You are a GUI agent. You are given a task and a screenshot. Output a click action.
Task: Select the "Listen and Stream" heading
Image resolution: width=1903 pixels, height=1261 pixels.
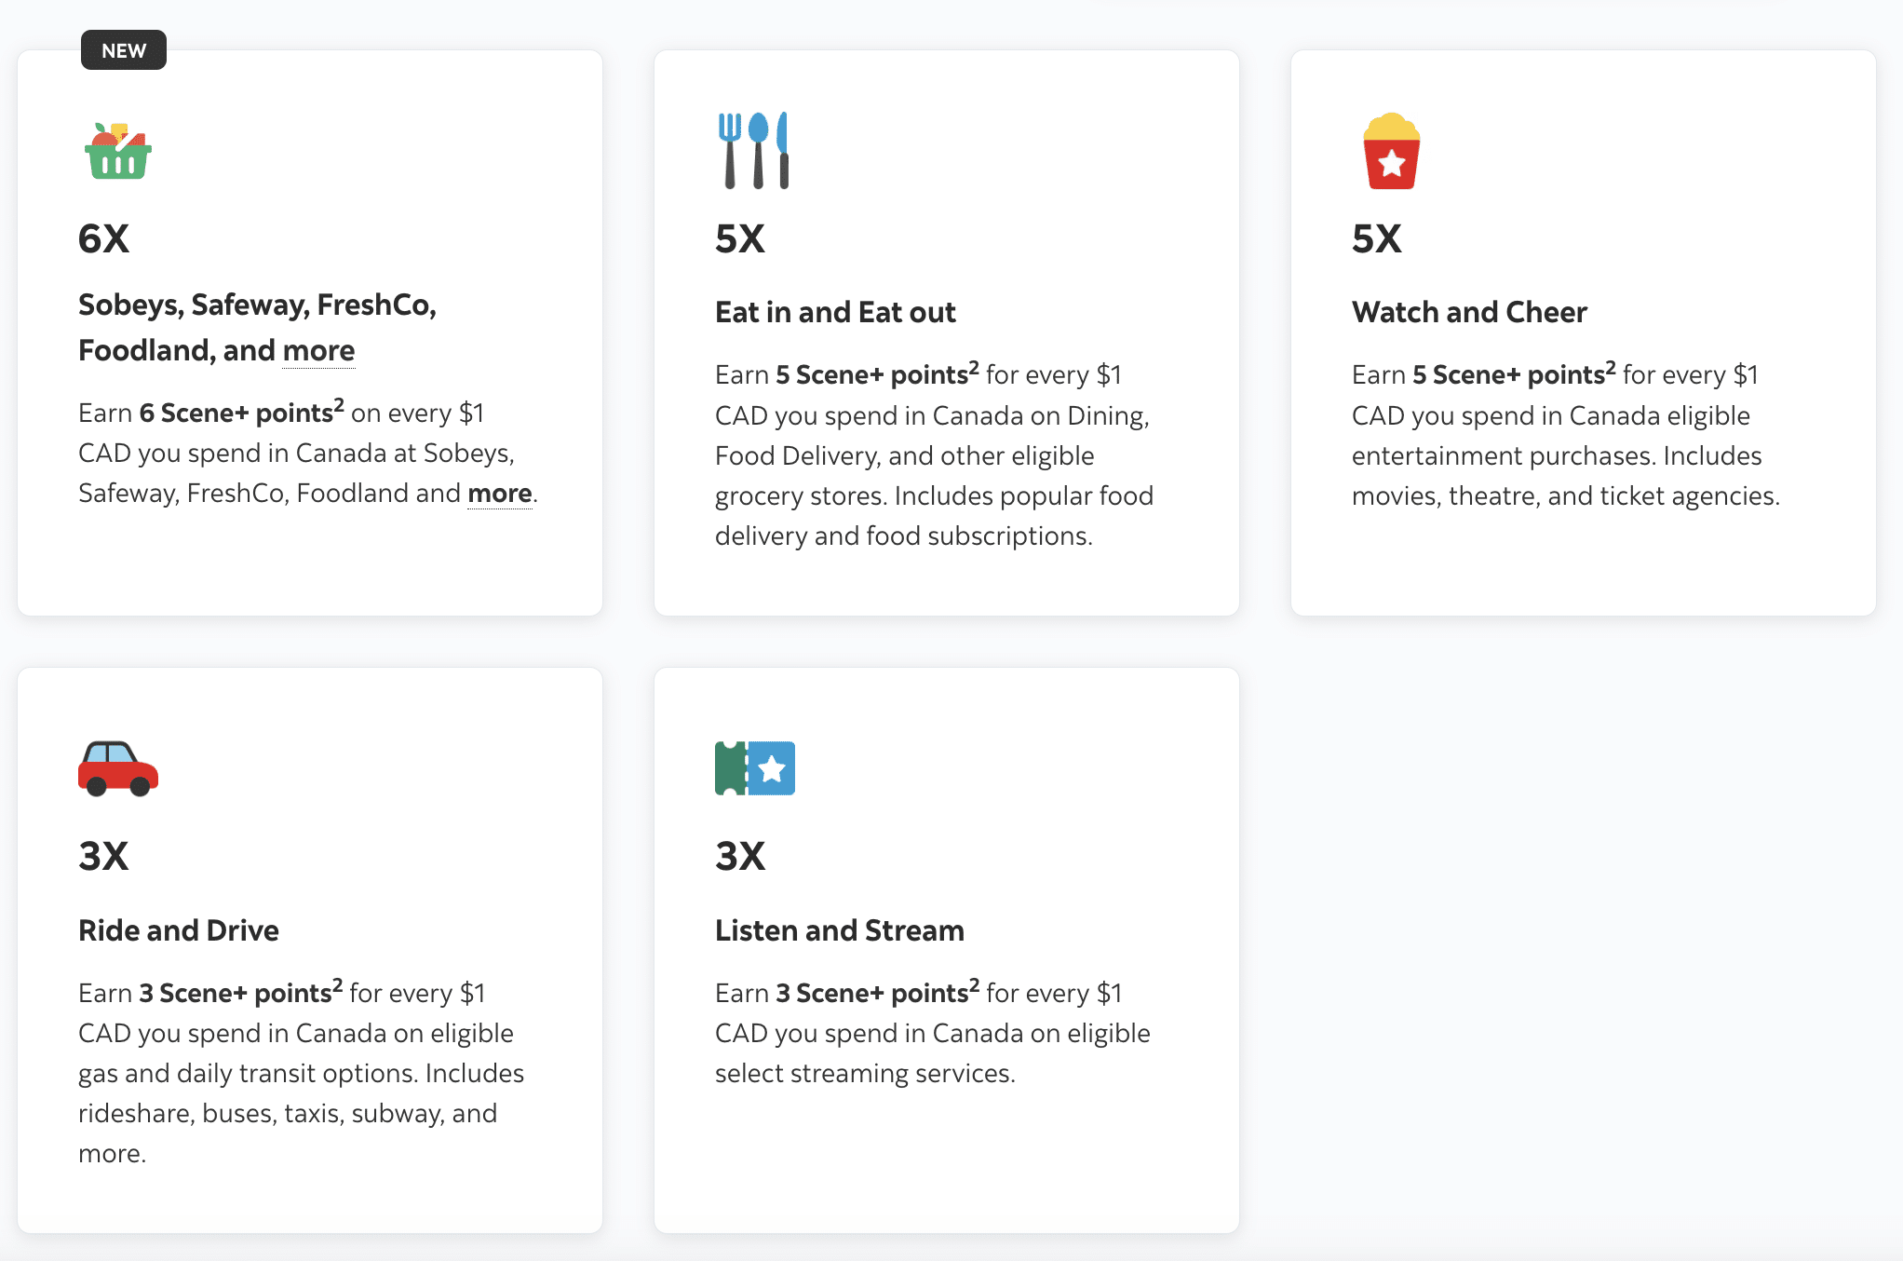pyautogui.click(x=839, y=930)
